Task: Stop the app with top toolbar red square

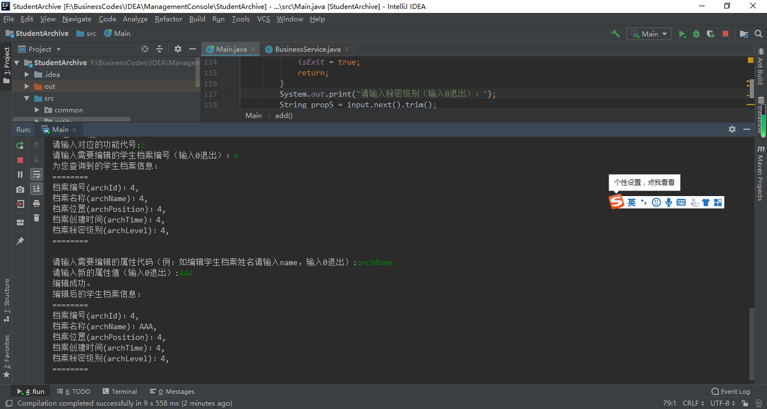Action: point(725,34)
